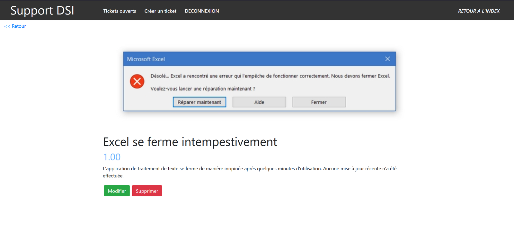This screenshot has width=514, height=250.
Task: Edit the ticket with Modifier button
Action: pyautogui.click(x=117, y=191)
